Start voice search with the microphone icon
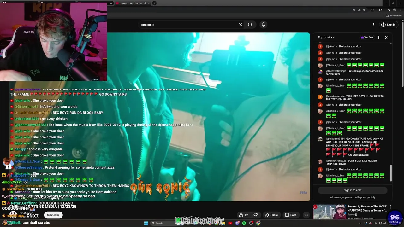Viewport: 404px width, 227px height. [263, 25]
